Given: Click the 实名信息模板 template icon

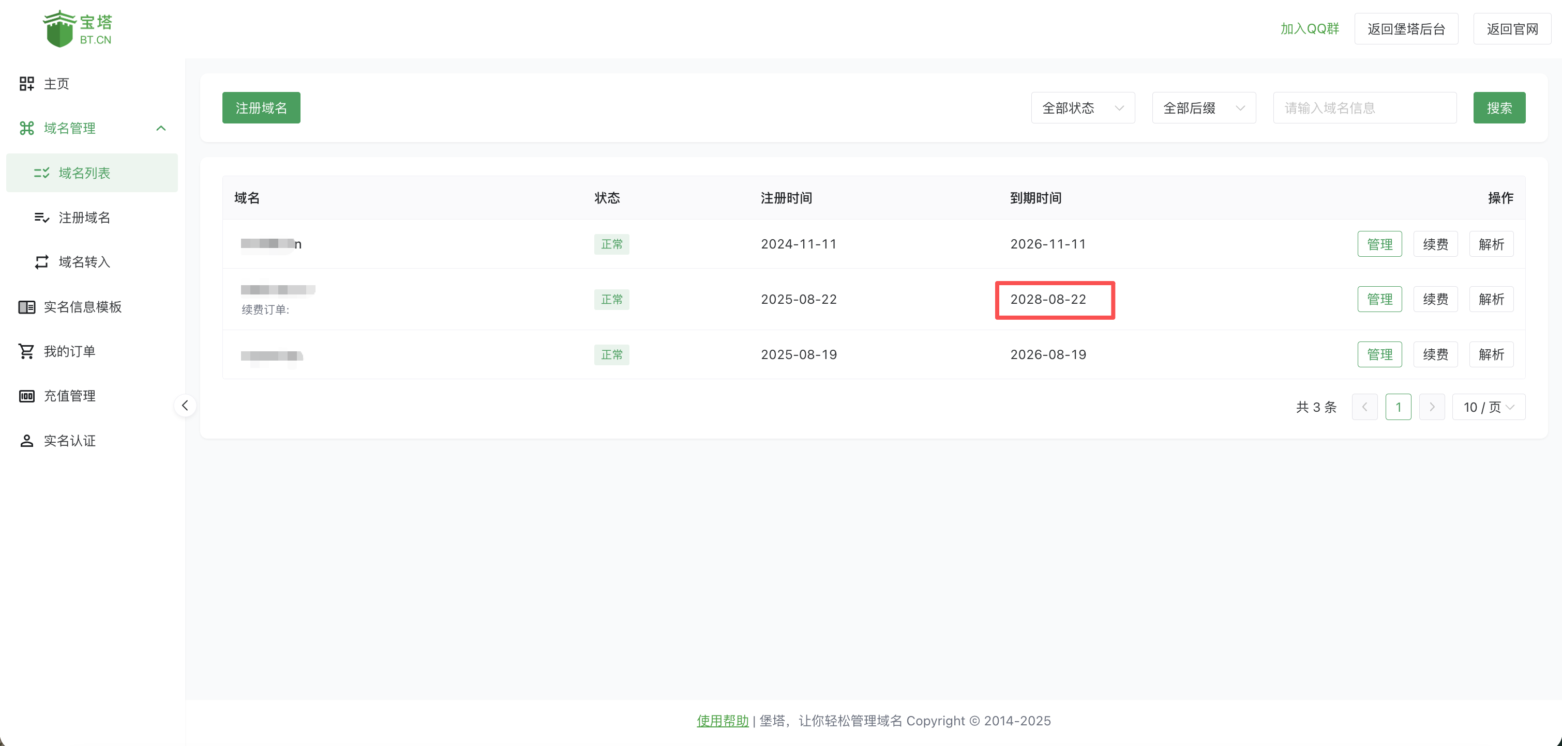Looking at the screenshot, I should pos(27,307).
